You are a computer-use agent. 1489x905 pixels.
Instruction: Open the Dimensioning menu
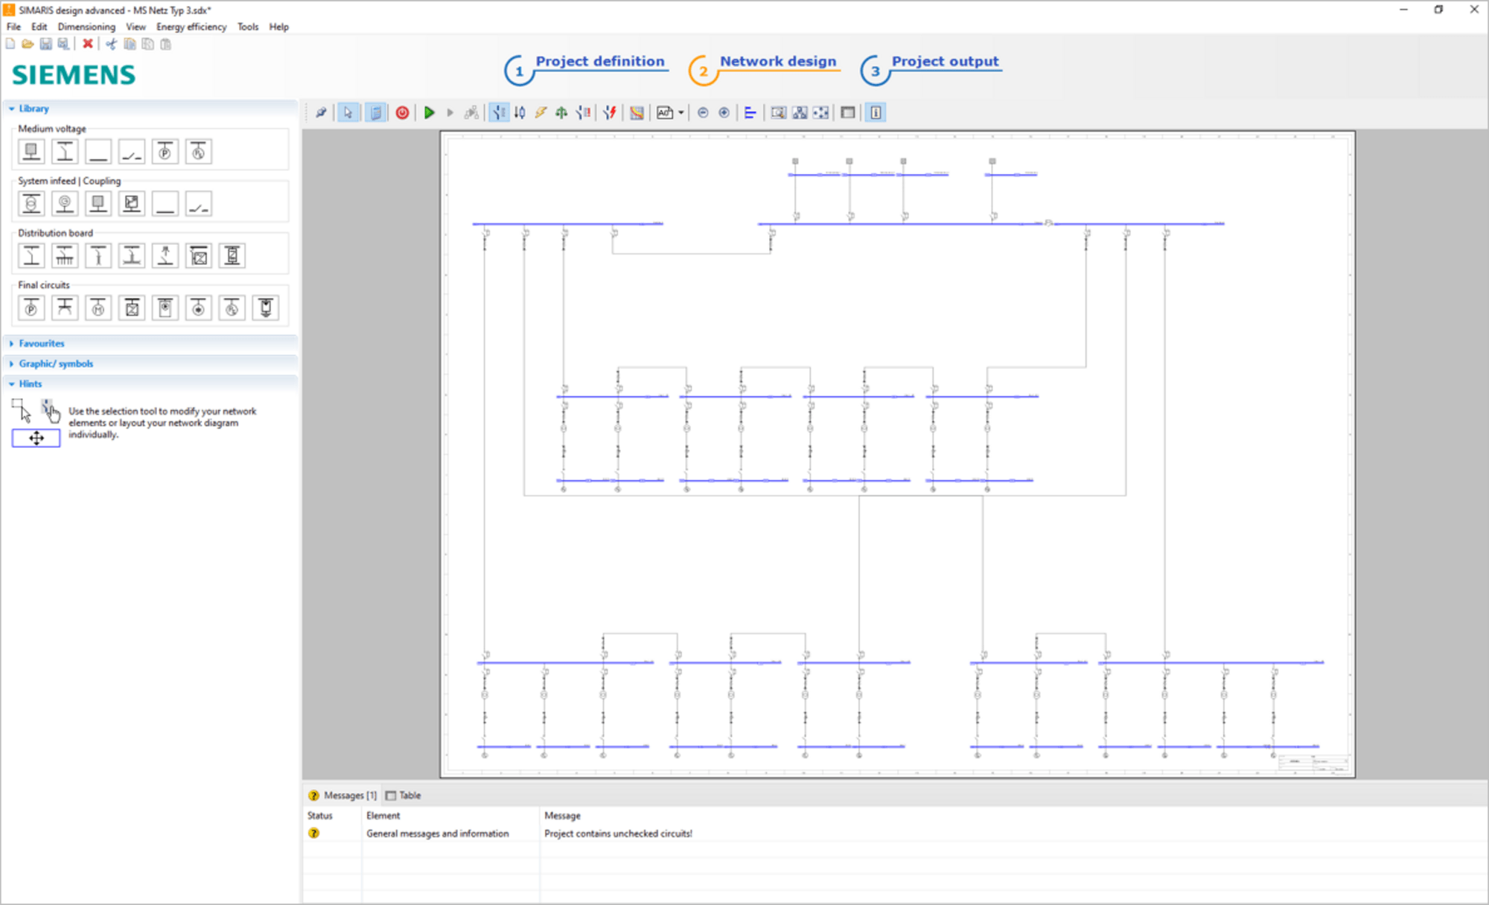[86, 27]
